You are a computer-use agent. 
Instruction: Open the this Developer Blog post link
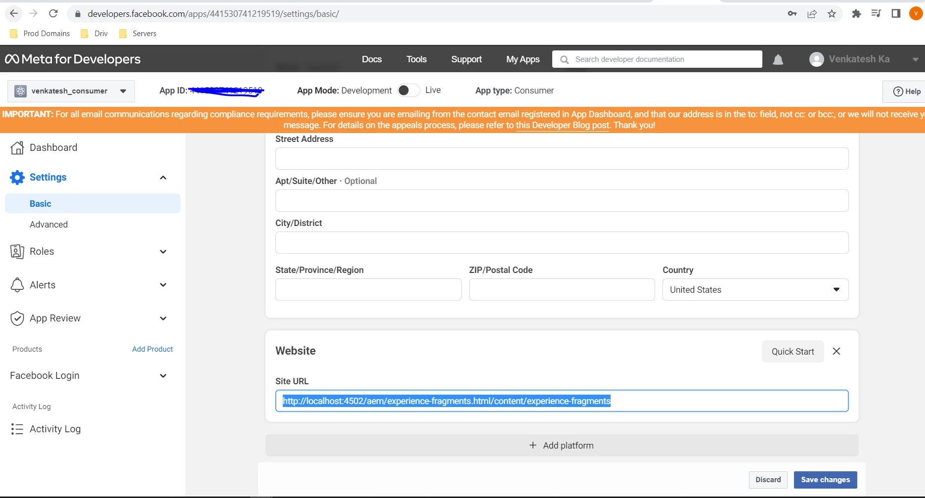click(x=563, y=125)
